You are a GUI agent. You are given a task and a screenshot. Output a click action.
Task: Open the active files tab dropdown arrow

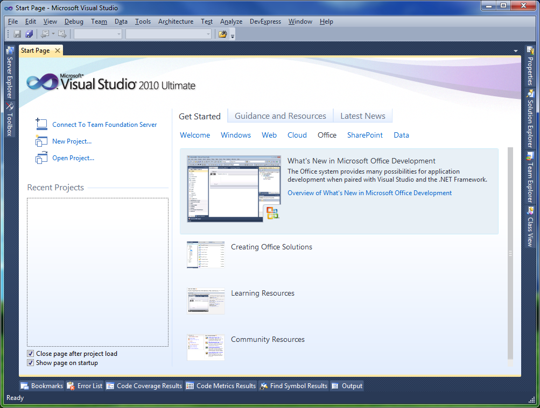coord(516,51)
